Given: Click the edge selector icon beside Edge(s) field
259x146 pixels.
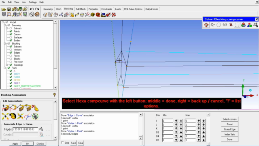Looking at the screenshot, I should coord(41,129).
